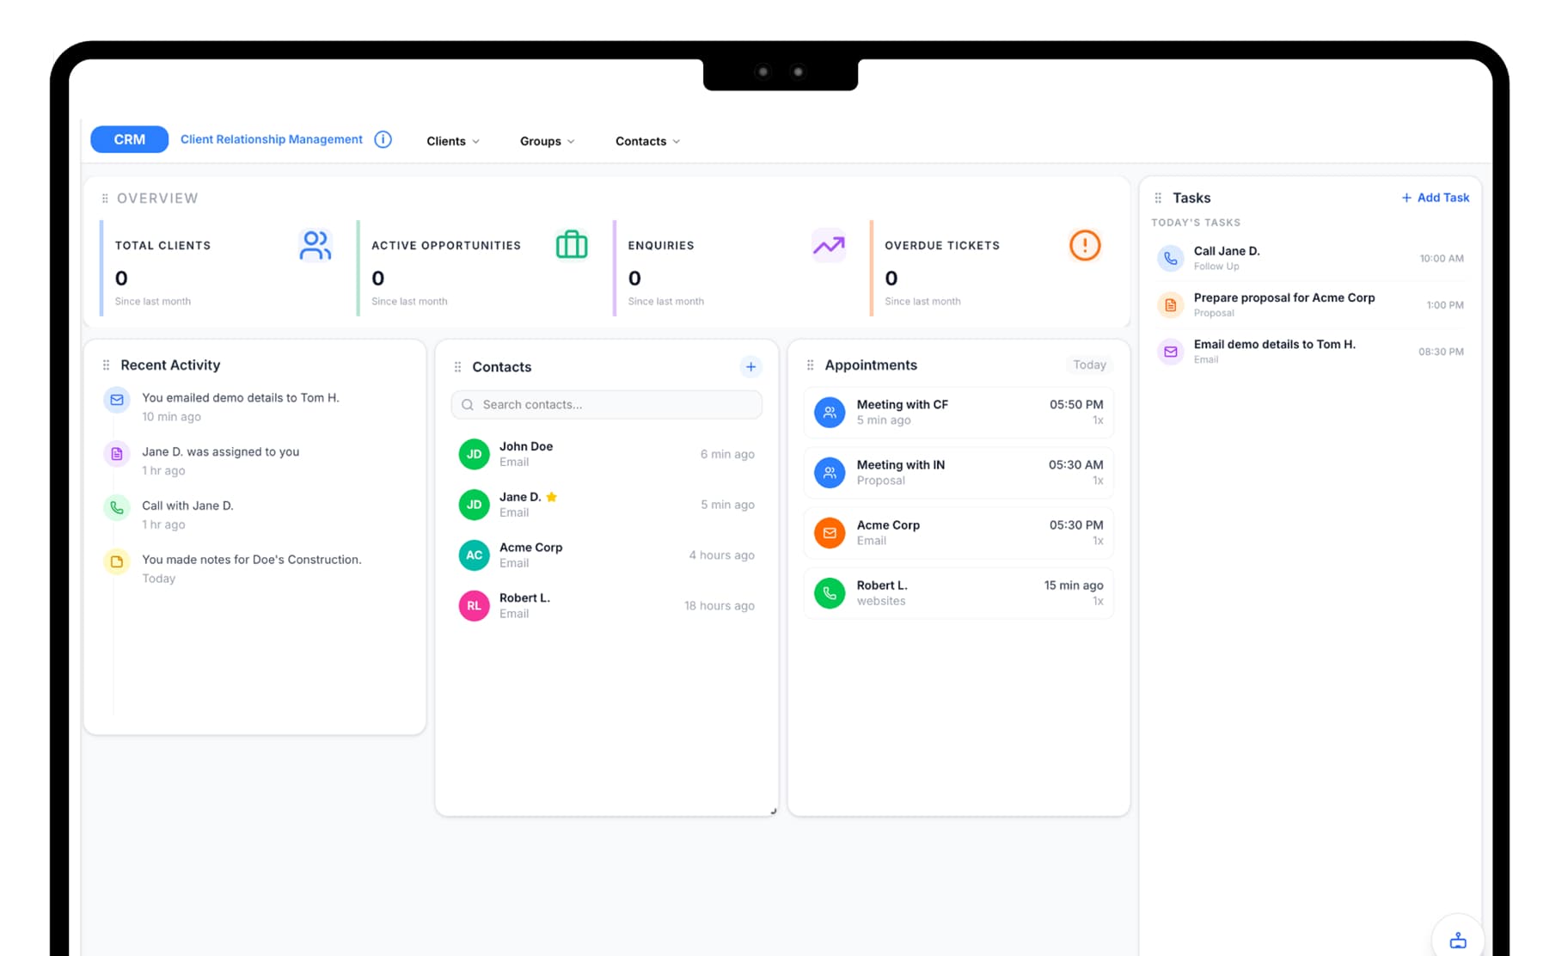Click the Contacts panel resize corner handle
Viewport: 1568px width, 956px height.
(773, 811)
